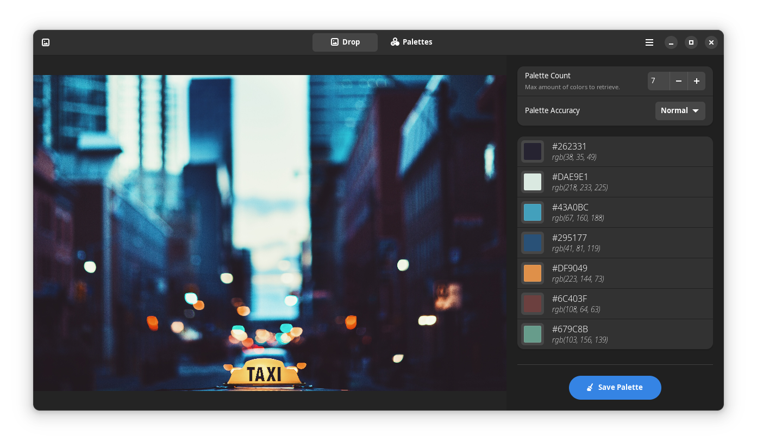Click the palette count value field
Screen dimensions: 757x447
coord(659,81)
